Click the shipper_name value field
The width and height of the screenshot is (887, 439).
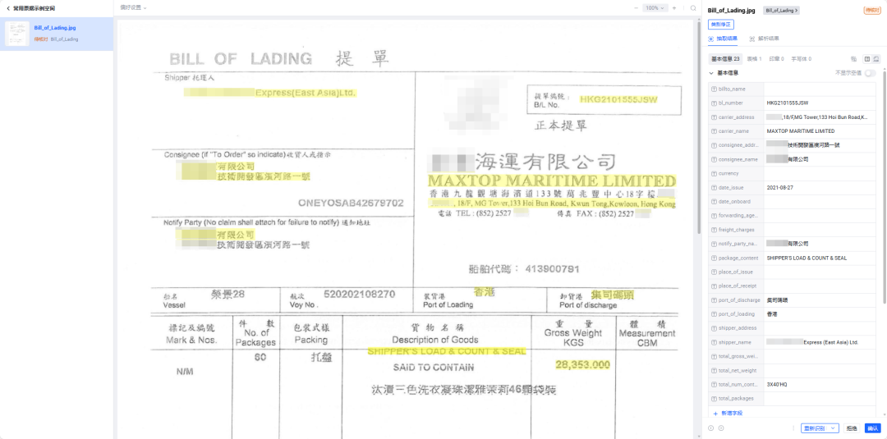[x=820, y=342]
